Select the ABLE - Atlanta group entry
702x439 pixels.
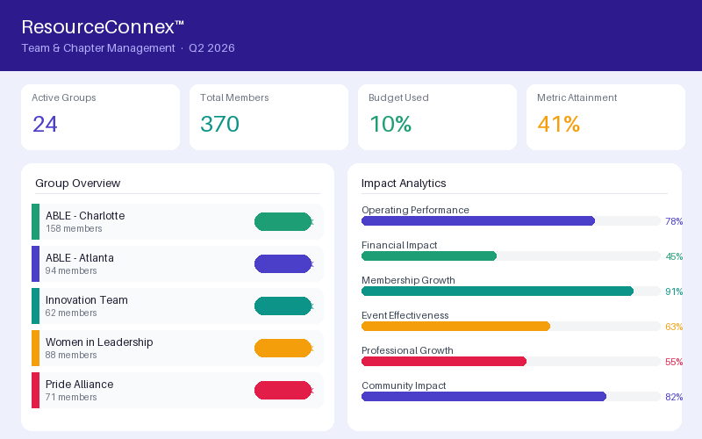tap(178, 264)
